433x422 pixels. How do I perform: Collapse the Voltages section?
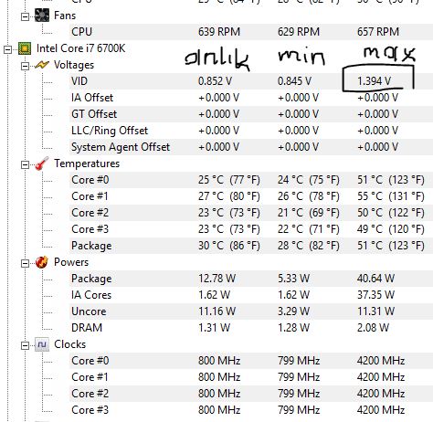tap(25, 66)
